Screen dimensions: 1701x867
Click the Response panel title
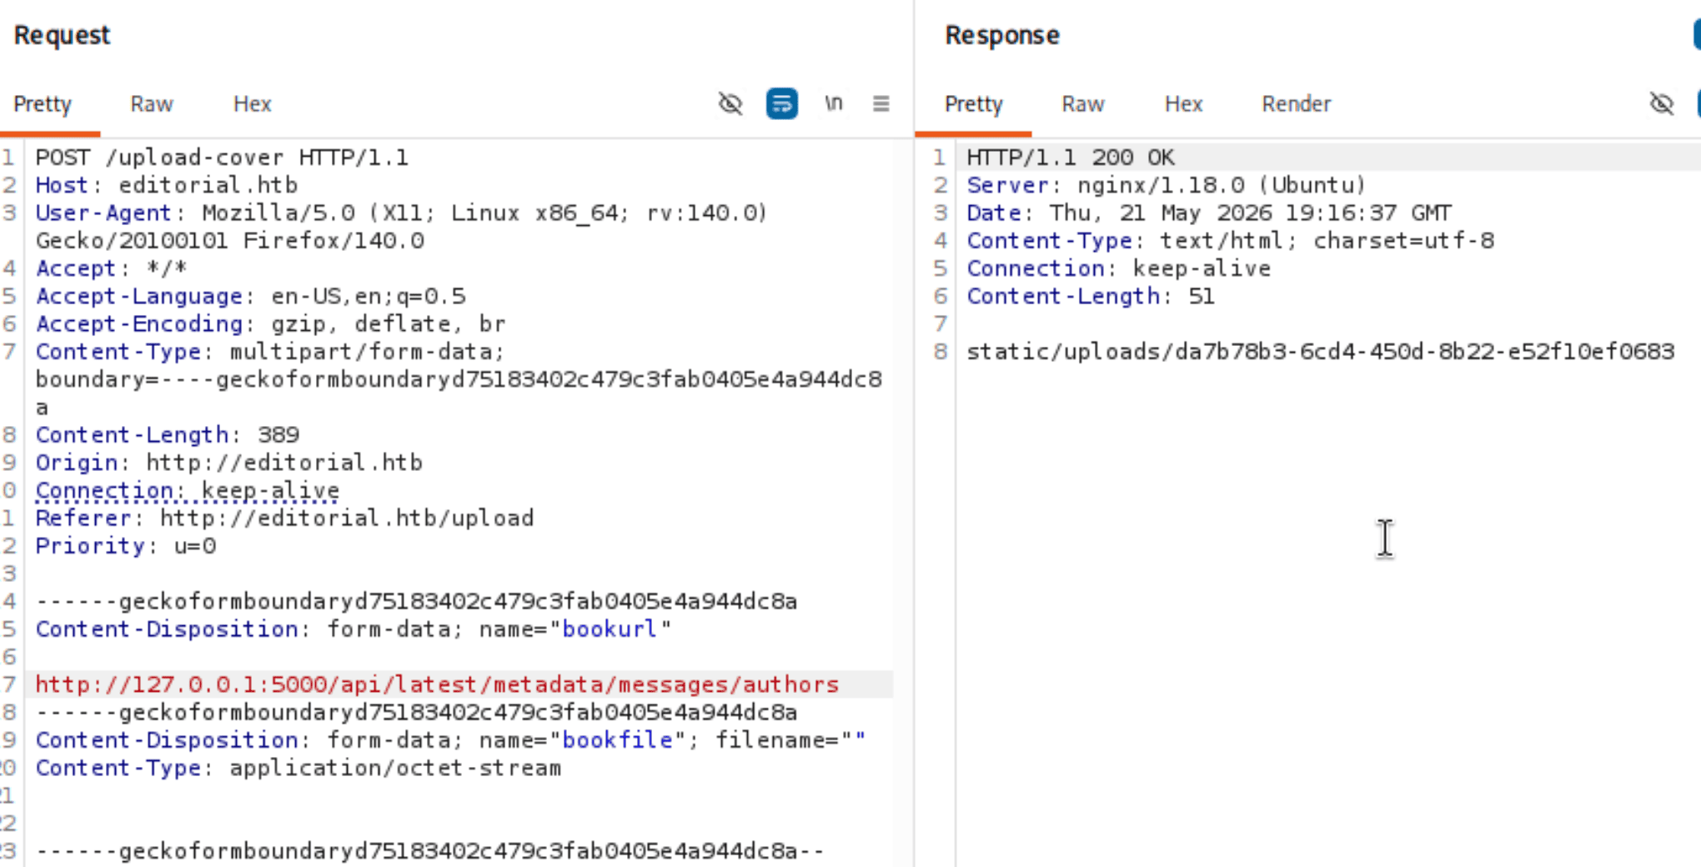tap(1001, 35)
